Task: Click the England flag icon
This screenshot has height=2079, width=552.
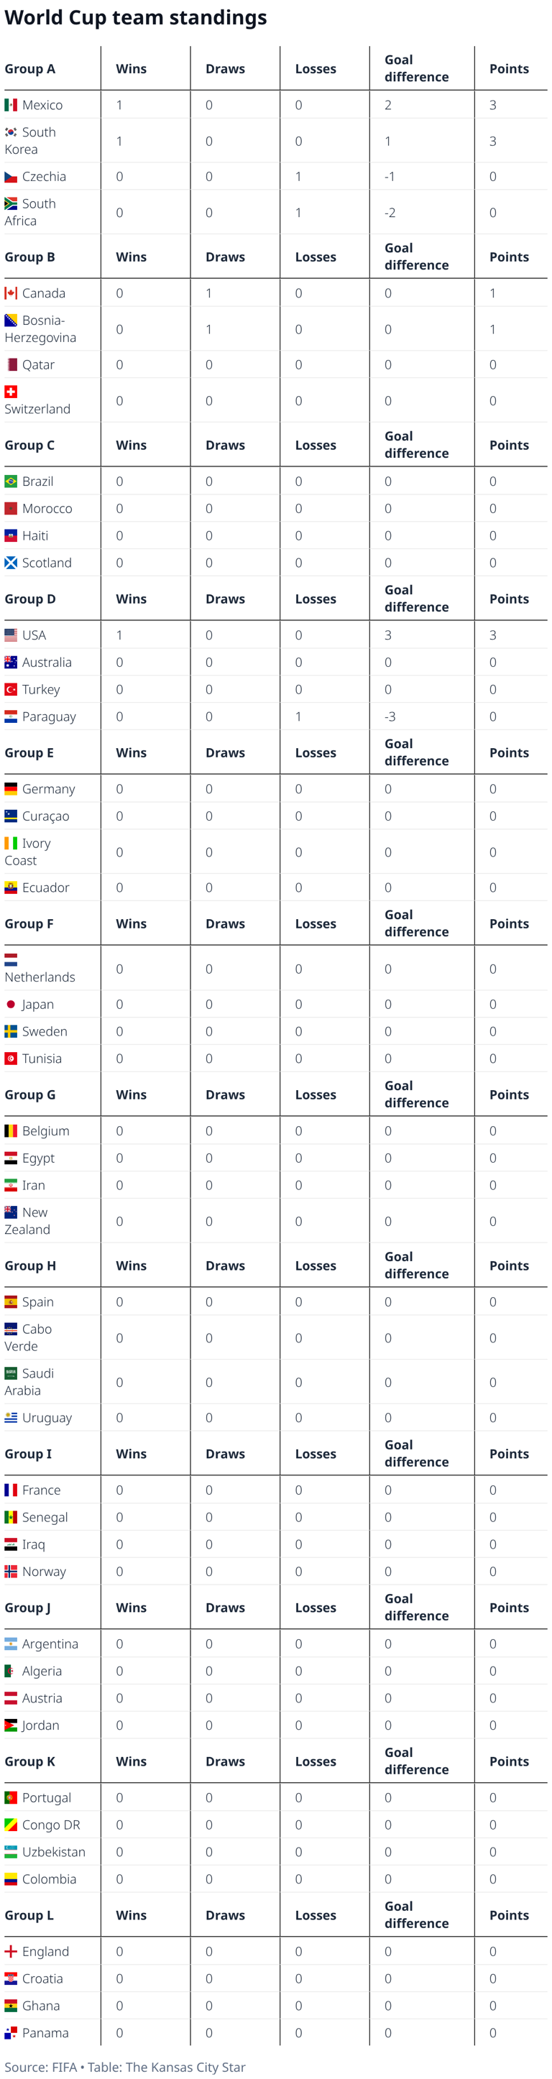Action: pos(11,1950)
